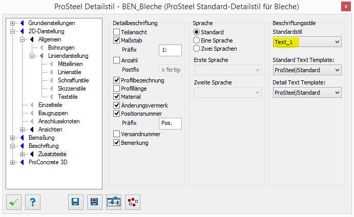Click the load template button with the red arrow
This screenshot has height=217, width=354.
click(114, 202)
